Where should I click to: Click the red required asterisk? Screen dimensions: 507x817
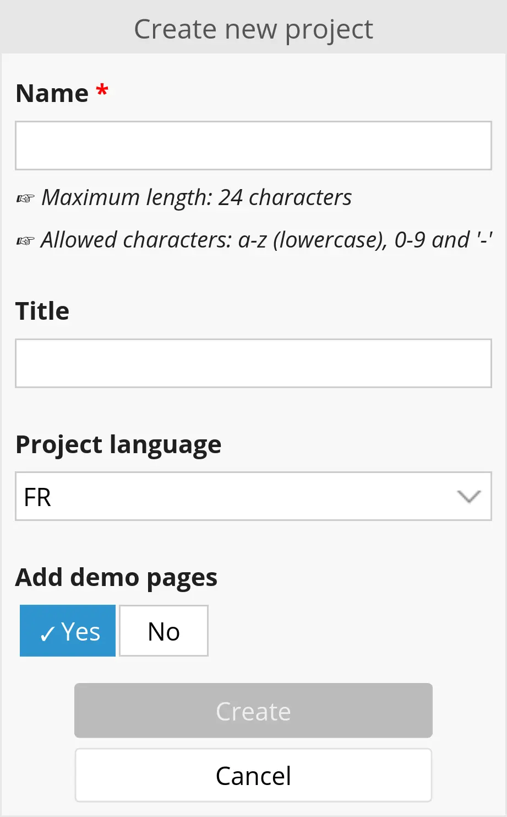pyautogui.click(x=102, y=90)
